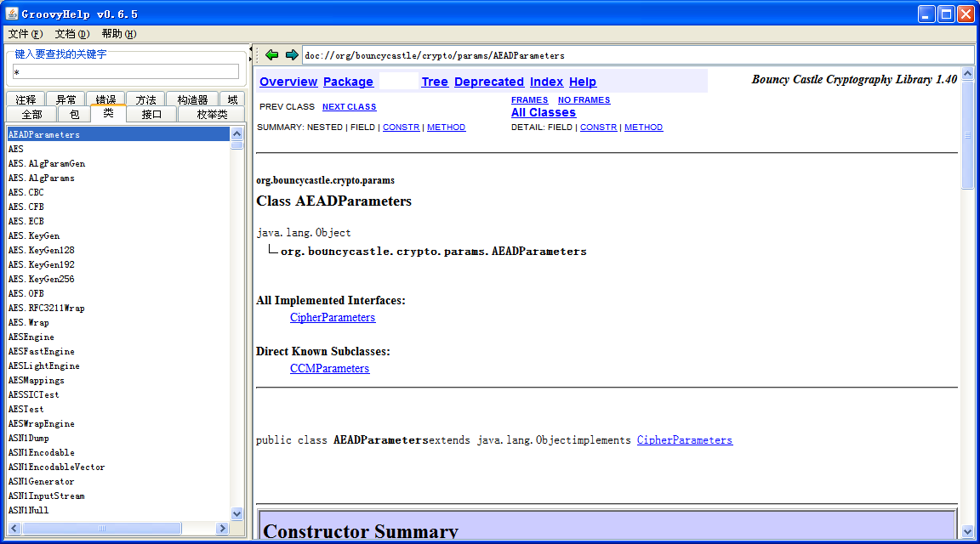Click class list horizontal scroll-left arrow
Viewport: 980px width, 544px height.
[x=14, y=529]
